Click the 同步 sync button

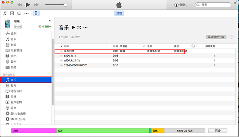pos(218,131)
